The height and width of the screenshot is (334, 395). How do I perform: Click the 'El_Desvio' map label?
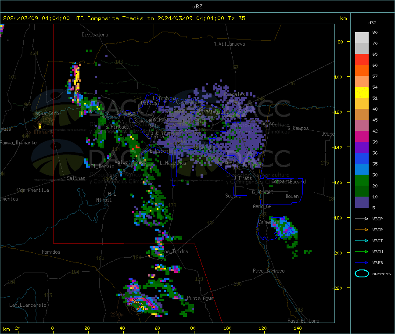tap(103, 166)
